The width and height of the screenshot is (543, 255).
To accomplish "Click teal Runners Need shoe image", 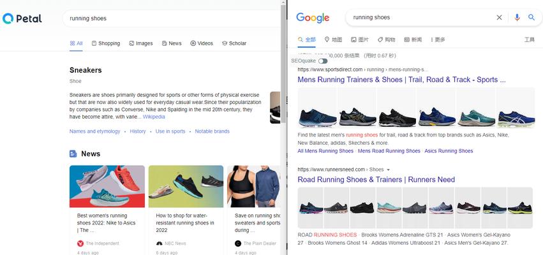I will click(389, 208).
